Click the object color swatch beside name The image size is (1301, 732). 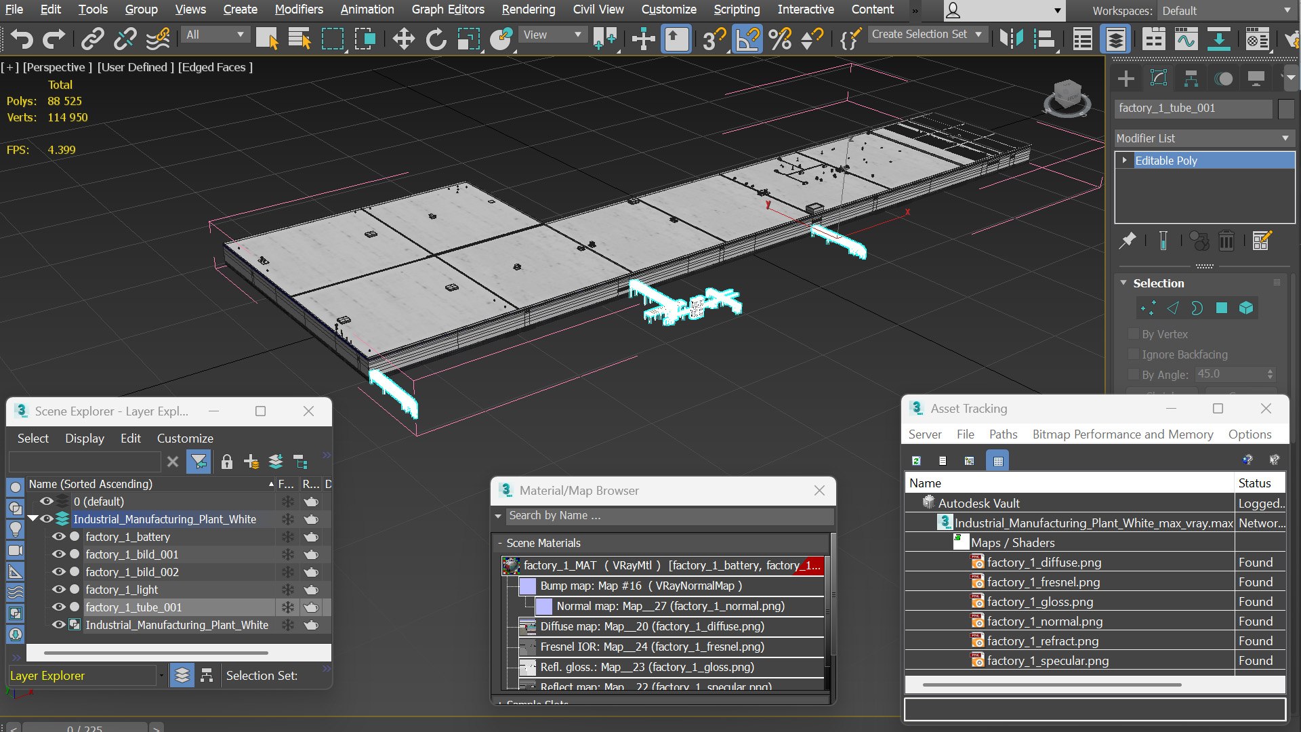[x=1285, y=108]
